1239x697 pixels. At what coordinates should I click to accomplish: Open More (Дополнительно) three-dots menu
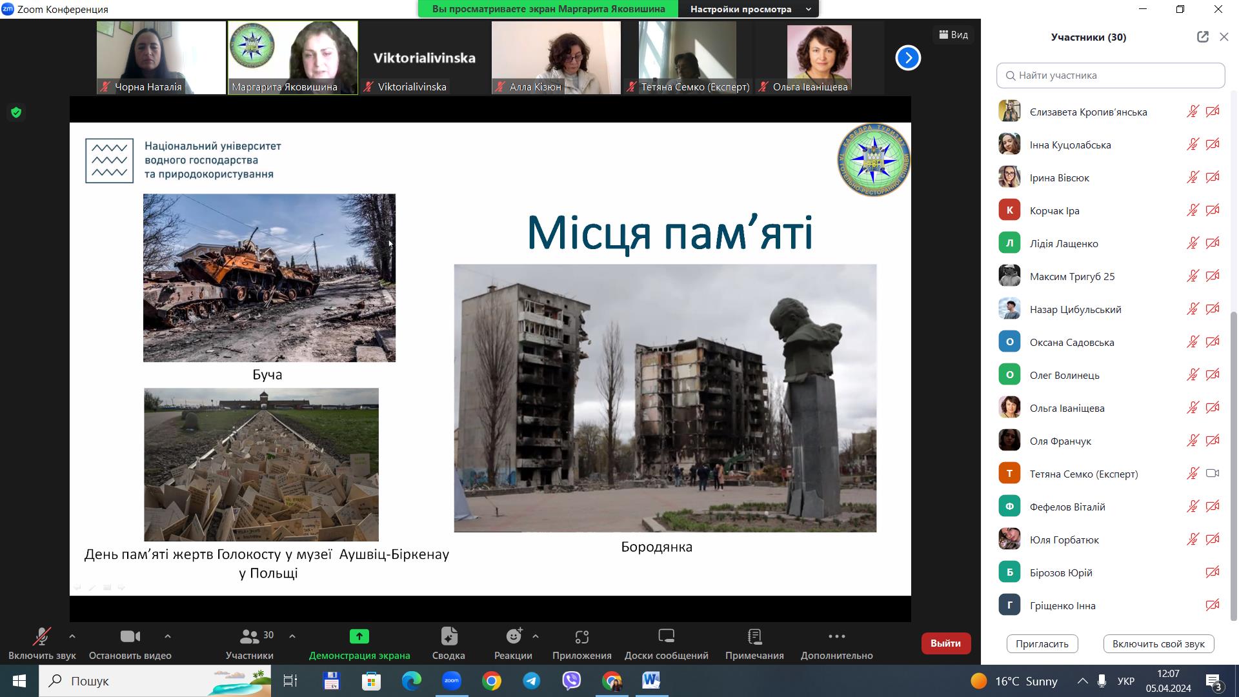(x=836, y=637)
